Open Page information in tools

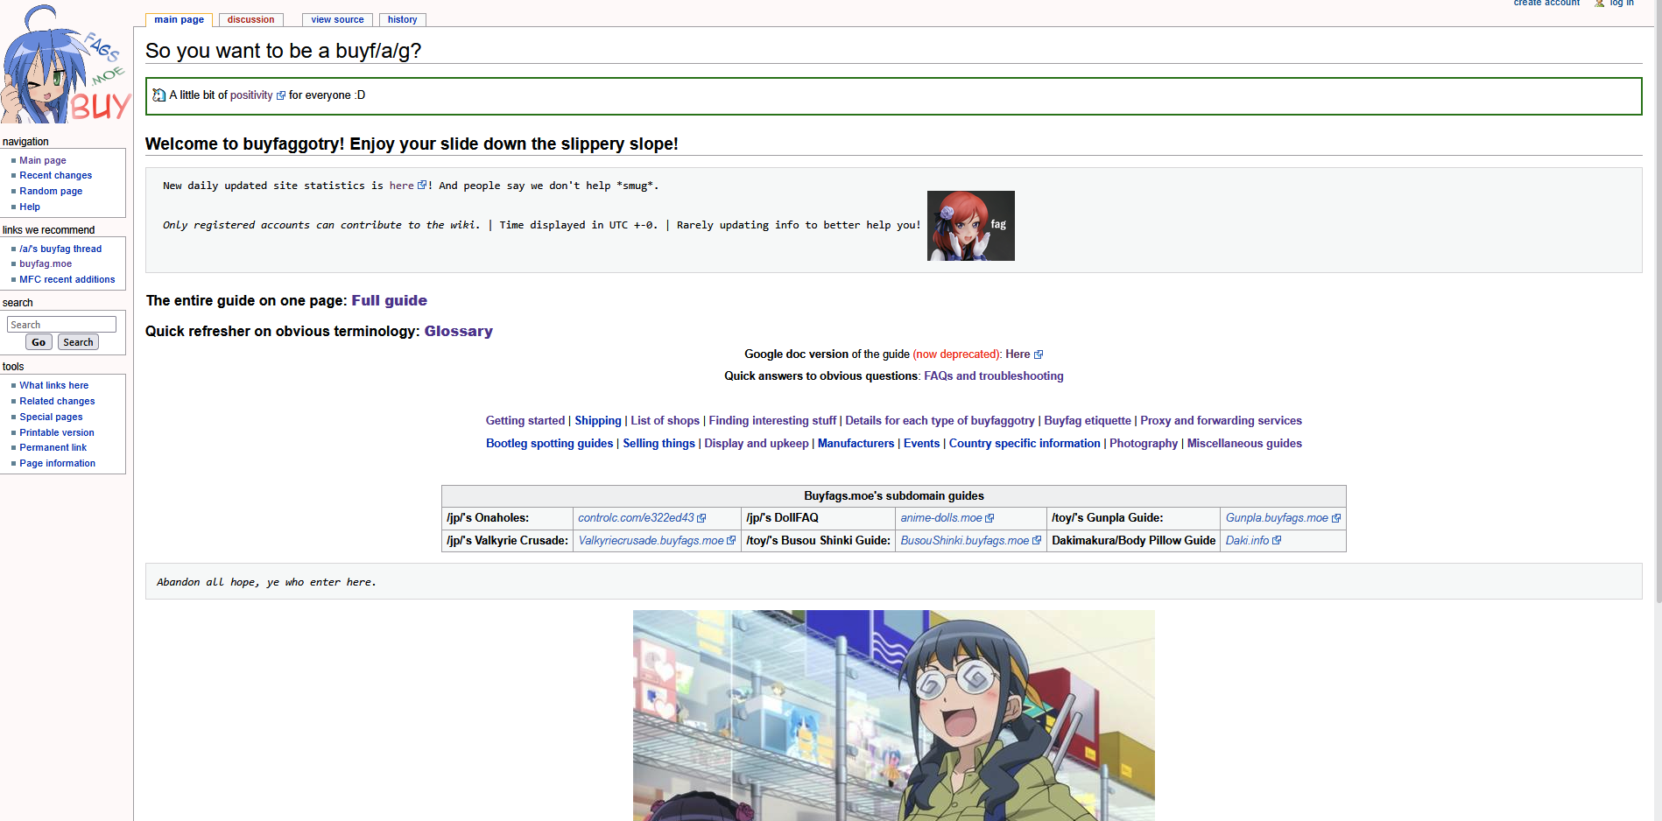[x=58, y=464]
